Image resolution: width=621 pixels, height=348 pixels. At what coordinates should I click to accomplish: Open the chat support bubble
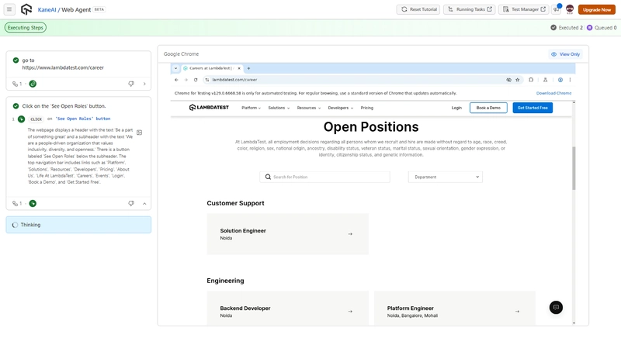(556, 307)
